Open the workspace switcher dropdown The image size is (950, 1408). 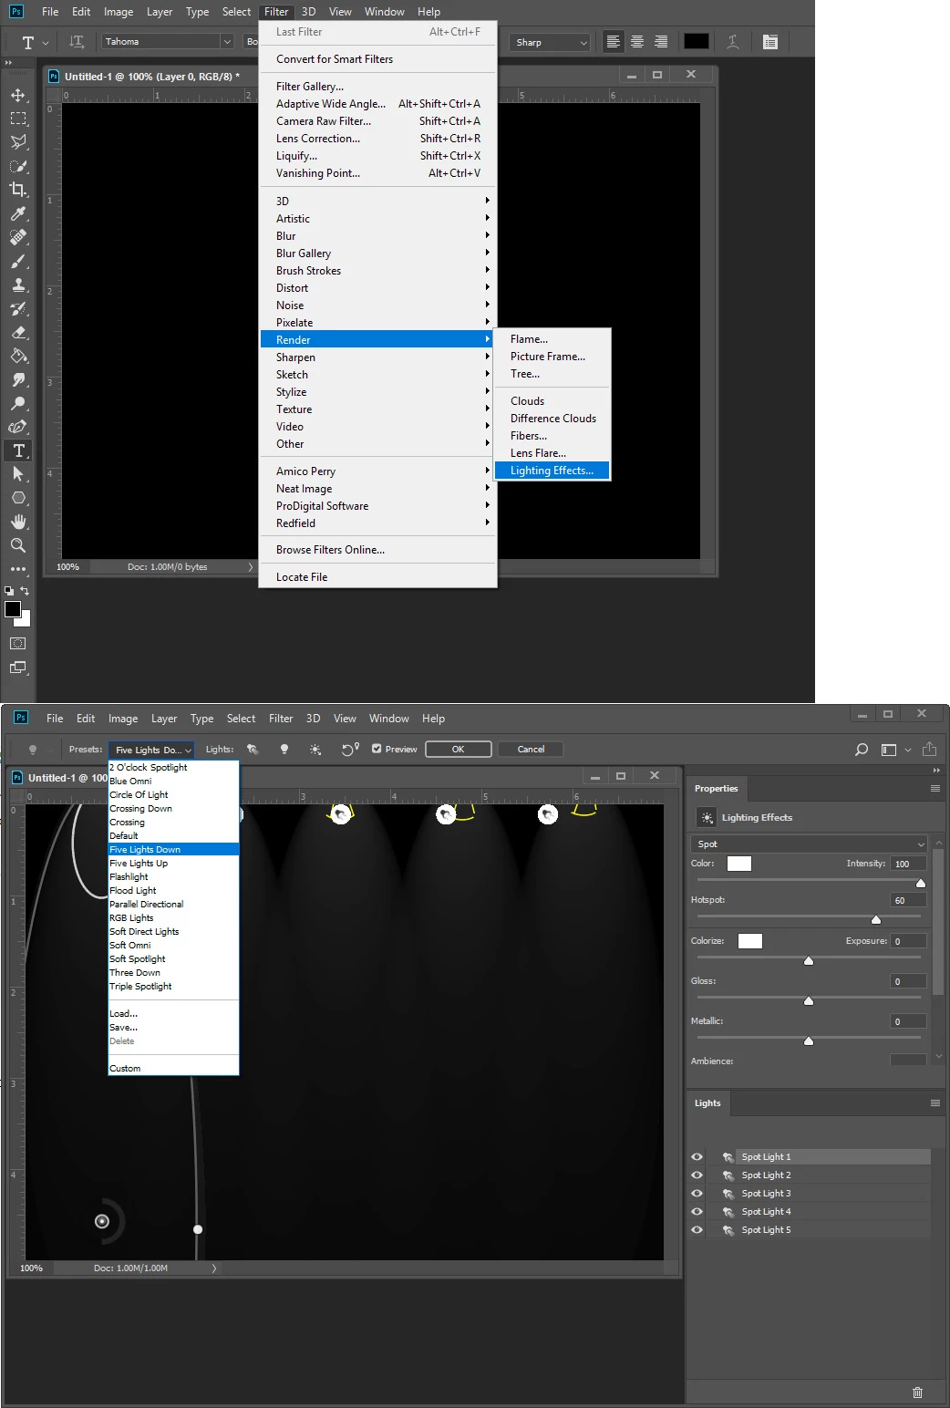click(896, 750)
